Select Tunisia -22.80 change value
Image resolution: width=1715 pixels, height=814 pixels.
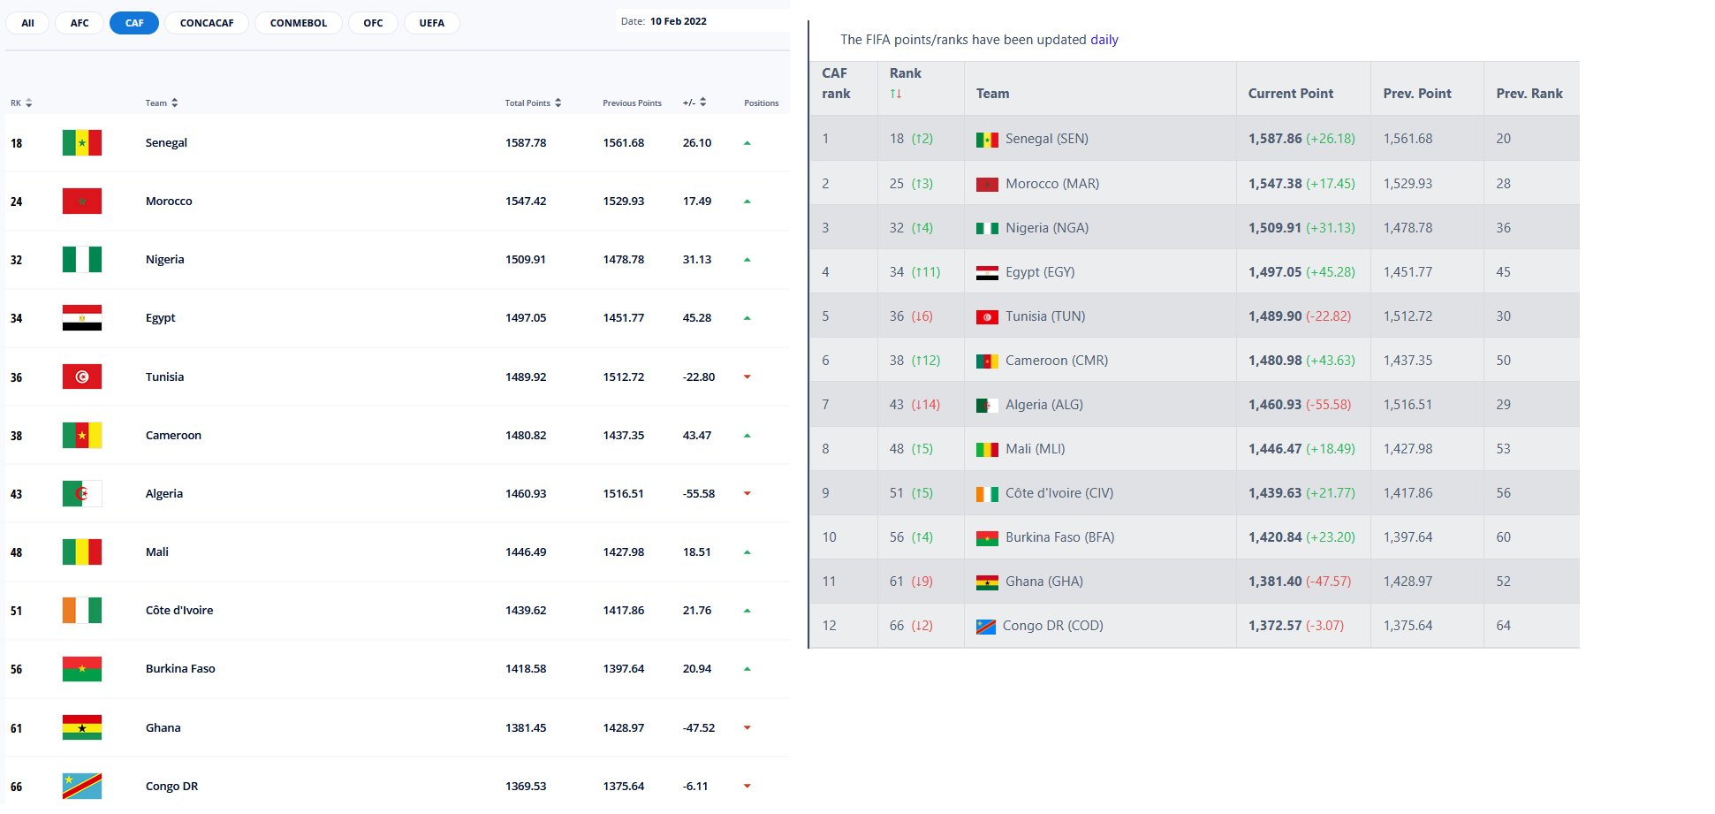[x=699, y=377]
